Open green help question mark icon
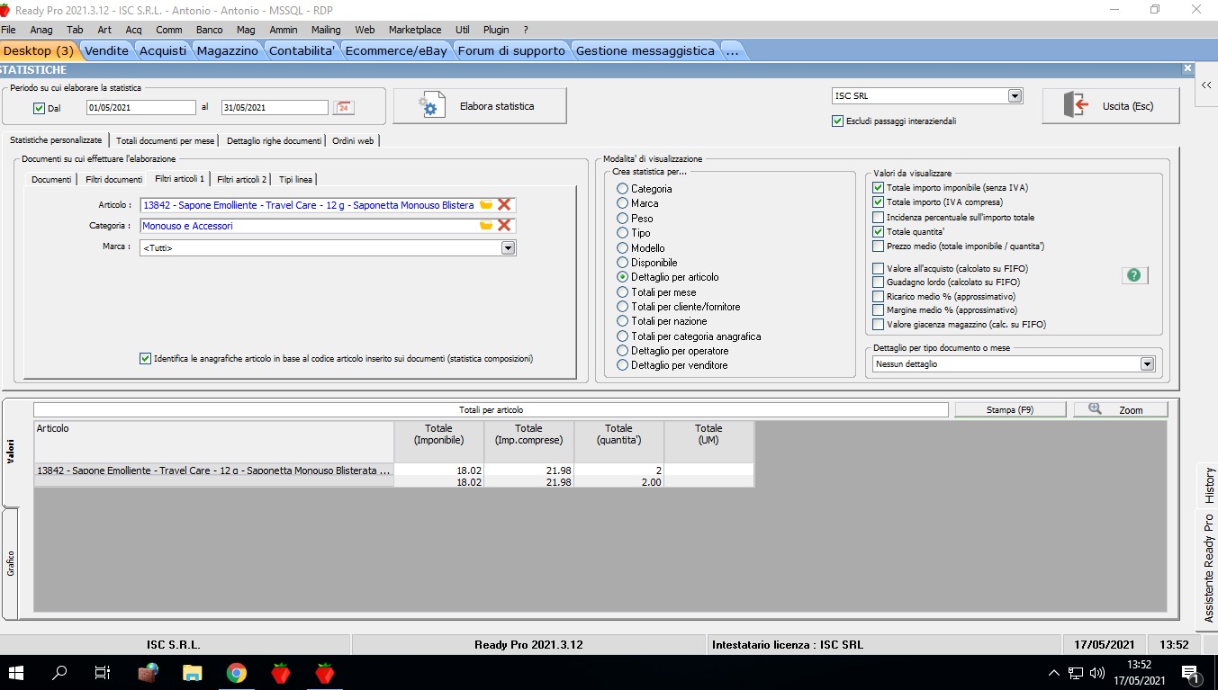The width and height of the screenshot is (1218, 690). coord(1134,275)
